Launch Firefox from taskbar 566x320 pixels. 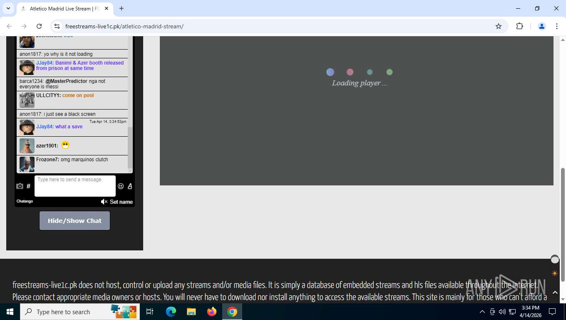pyautogui.click(x=212, y=312)
